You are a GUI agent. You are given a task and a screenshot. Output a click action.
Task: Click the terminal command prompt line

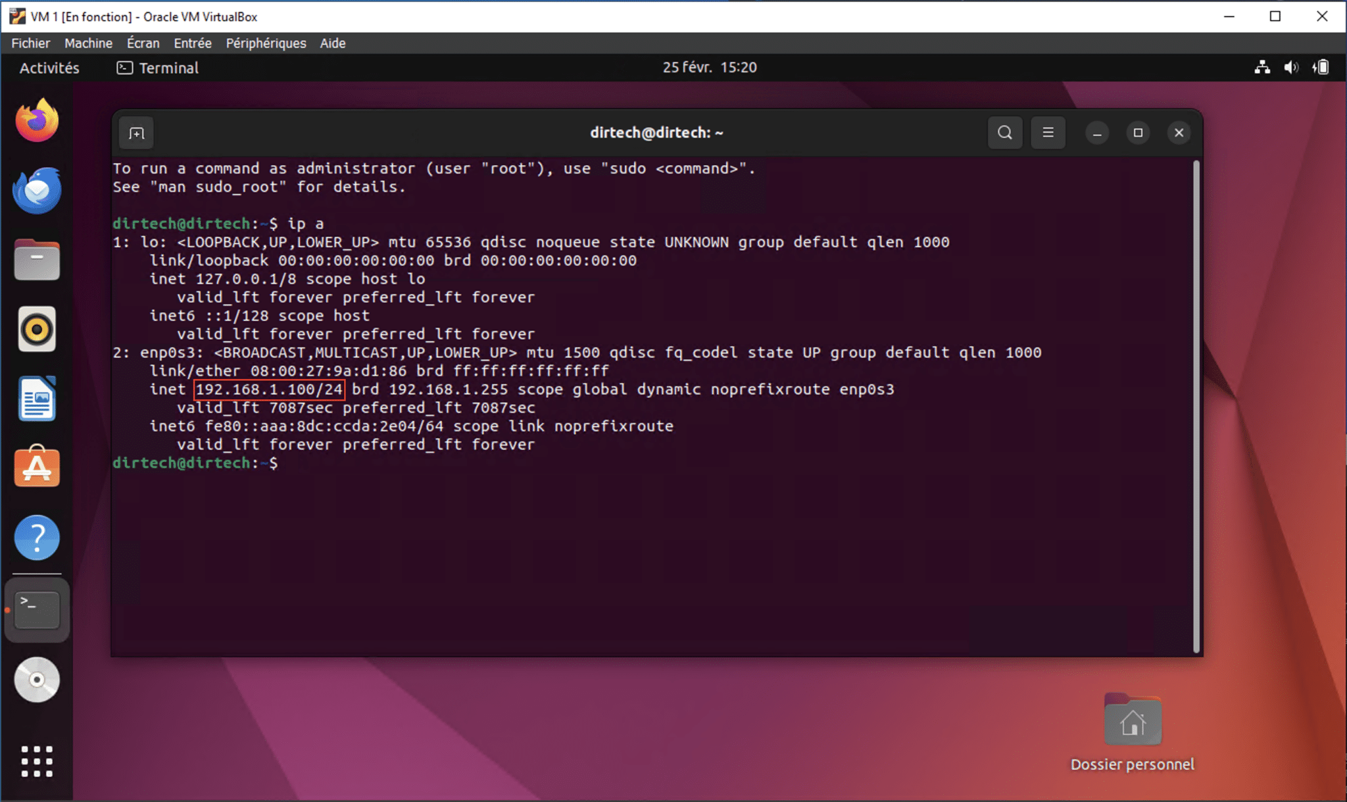197,463
